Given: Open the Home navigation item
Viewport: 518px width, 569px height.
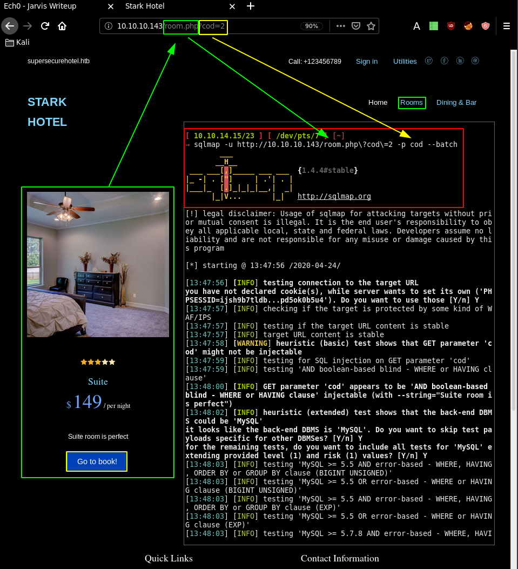Looking at the screenshot, I should [378, 103].
